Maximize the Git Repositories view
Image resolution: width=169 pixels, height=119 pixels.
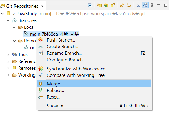[166, 5]
